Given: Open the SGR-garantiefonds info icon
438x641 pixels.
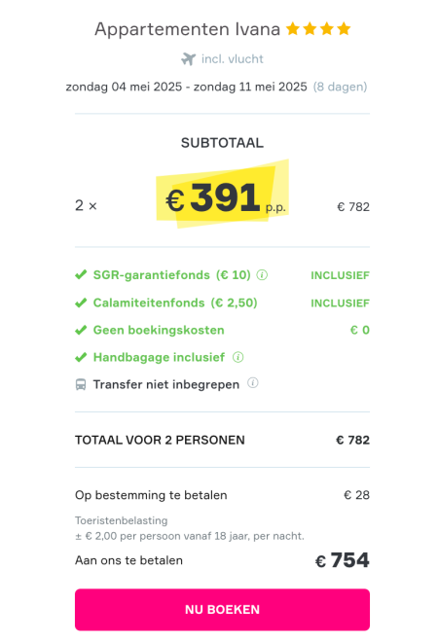Looking at the screenshot, I should pos(262,274).
